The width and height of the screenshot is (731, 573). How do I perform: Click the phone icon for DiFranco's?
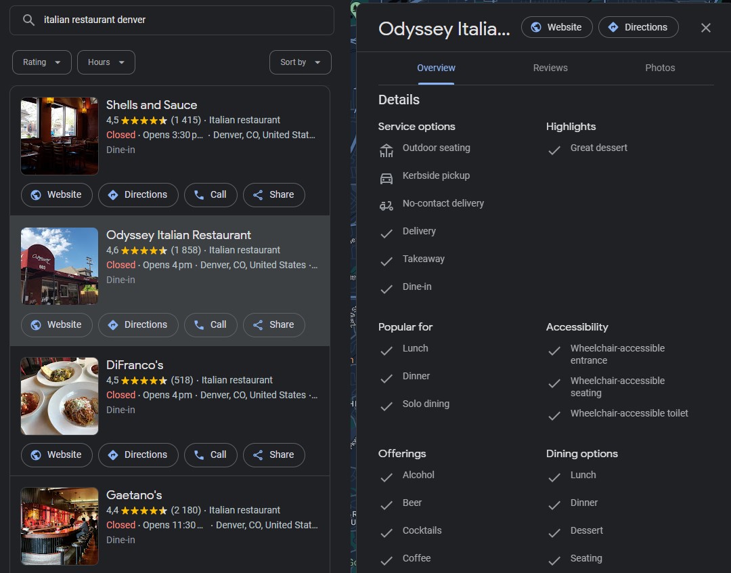point(199,455)
